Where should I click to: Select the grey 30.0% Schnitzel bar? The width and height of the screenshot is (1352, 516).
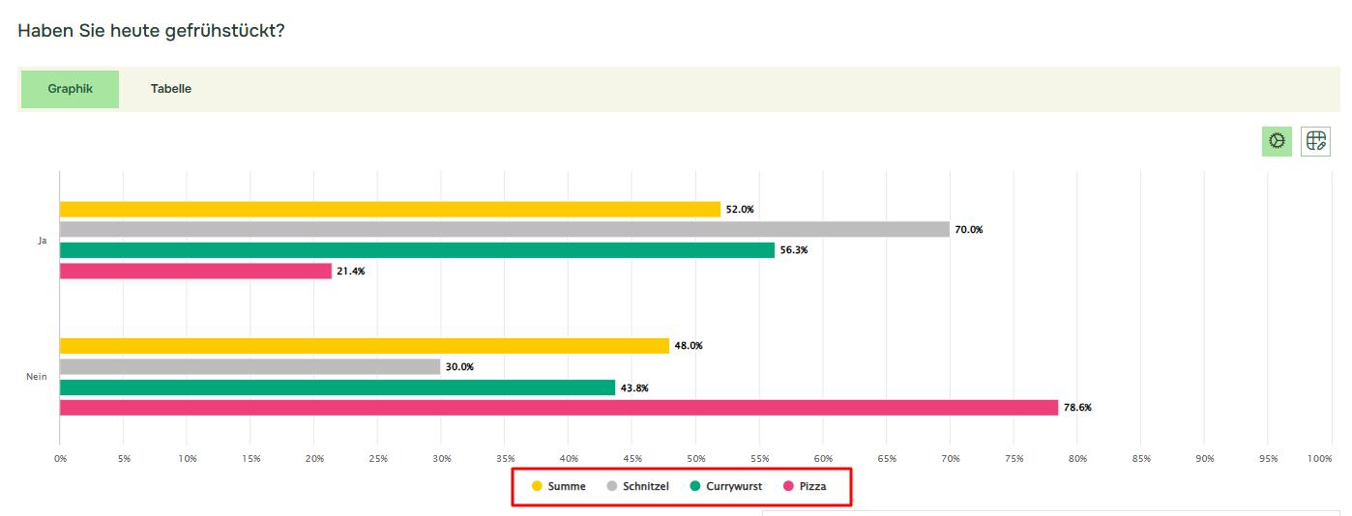pyautogui.click(x=250, y=367)
